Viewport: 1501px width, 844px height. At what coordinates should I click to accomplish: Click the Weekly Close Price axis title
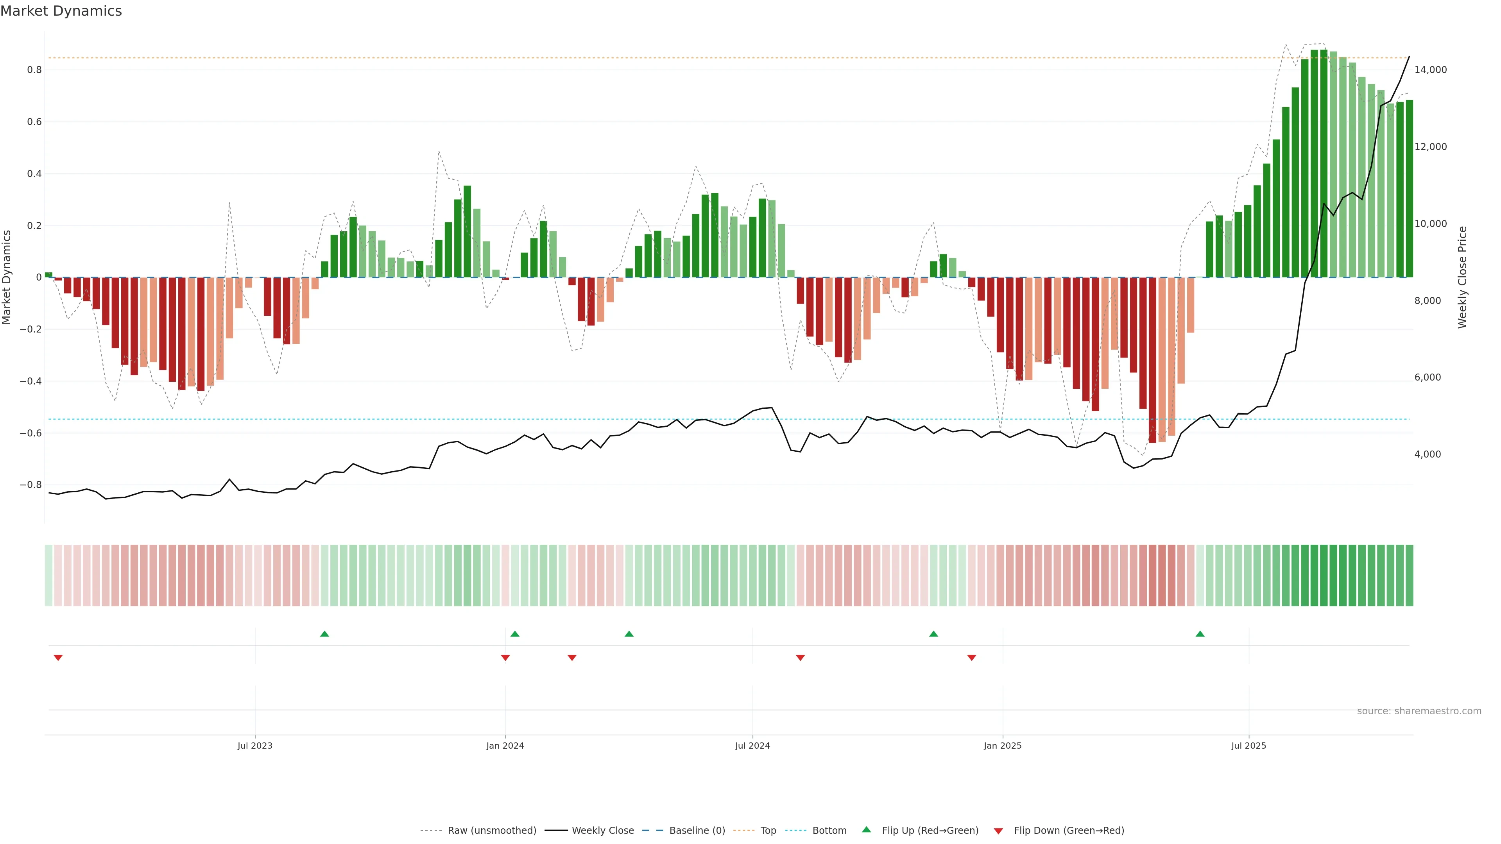[x=1463, y=277]
